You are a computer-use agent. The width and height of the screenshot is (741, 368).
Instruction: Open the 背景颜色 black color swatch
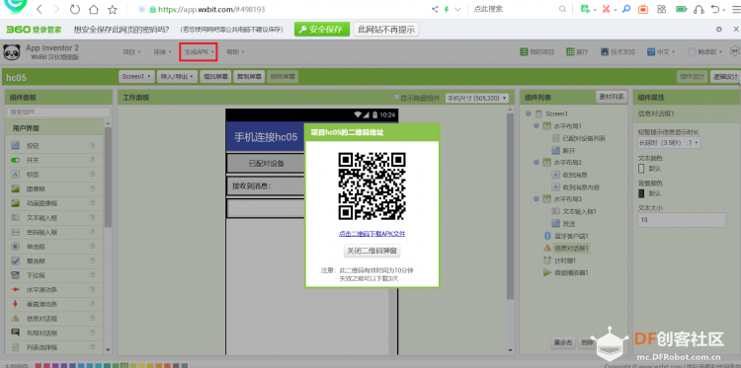tap(641, 193)
